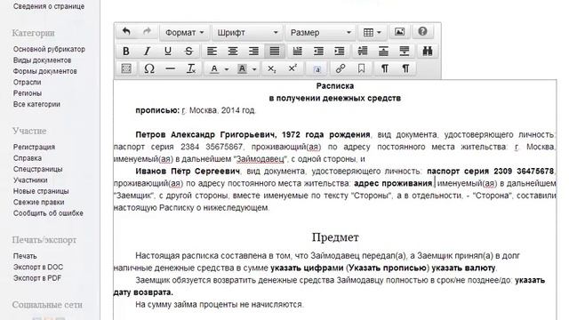View Свежие правки
Image resolution: width=569 pixels, height=320 pixels.
click(x=39, y=202)
